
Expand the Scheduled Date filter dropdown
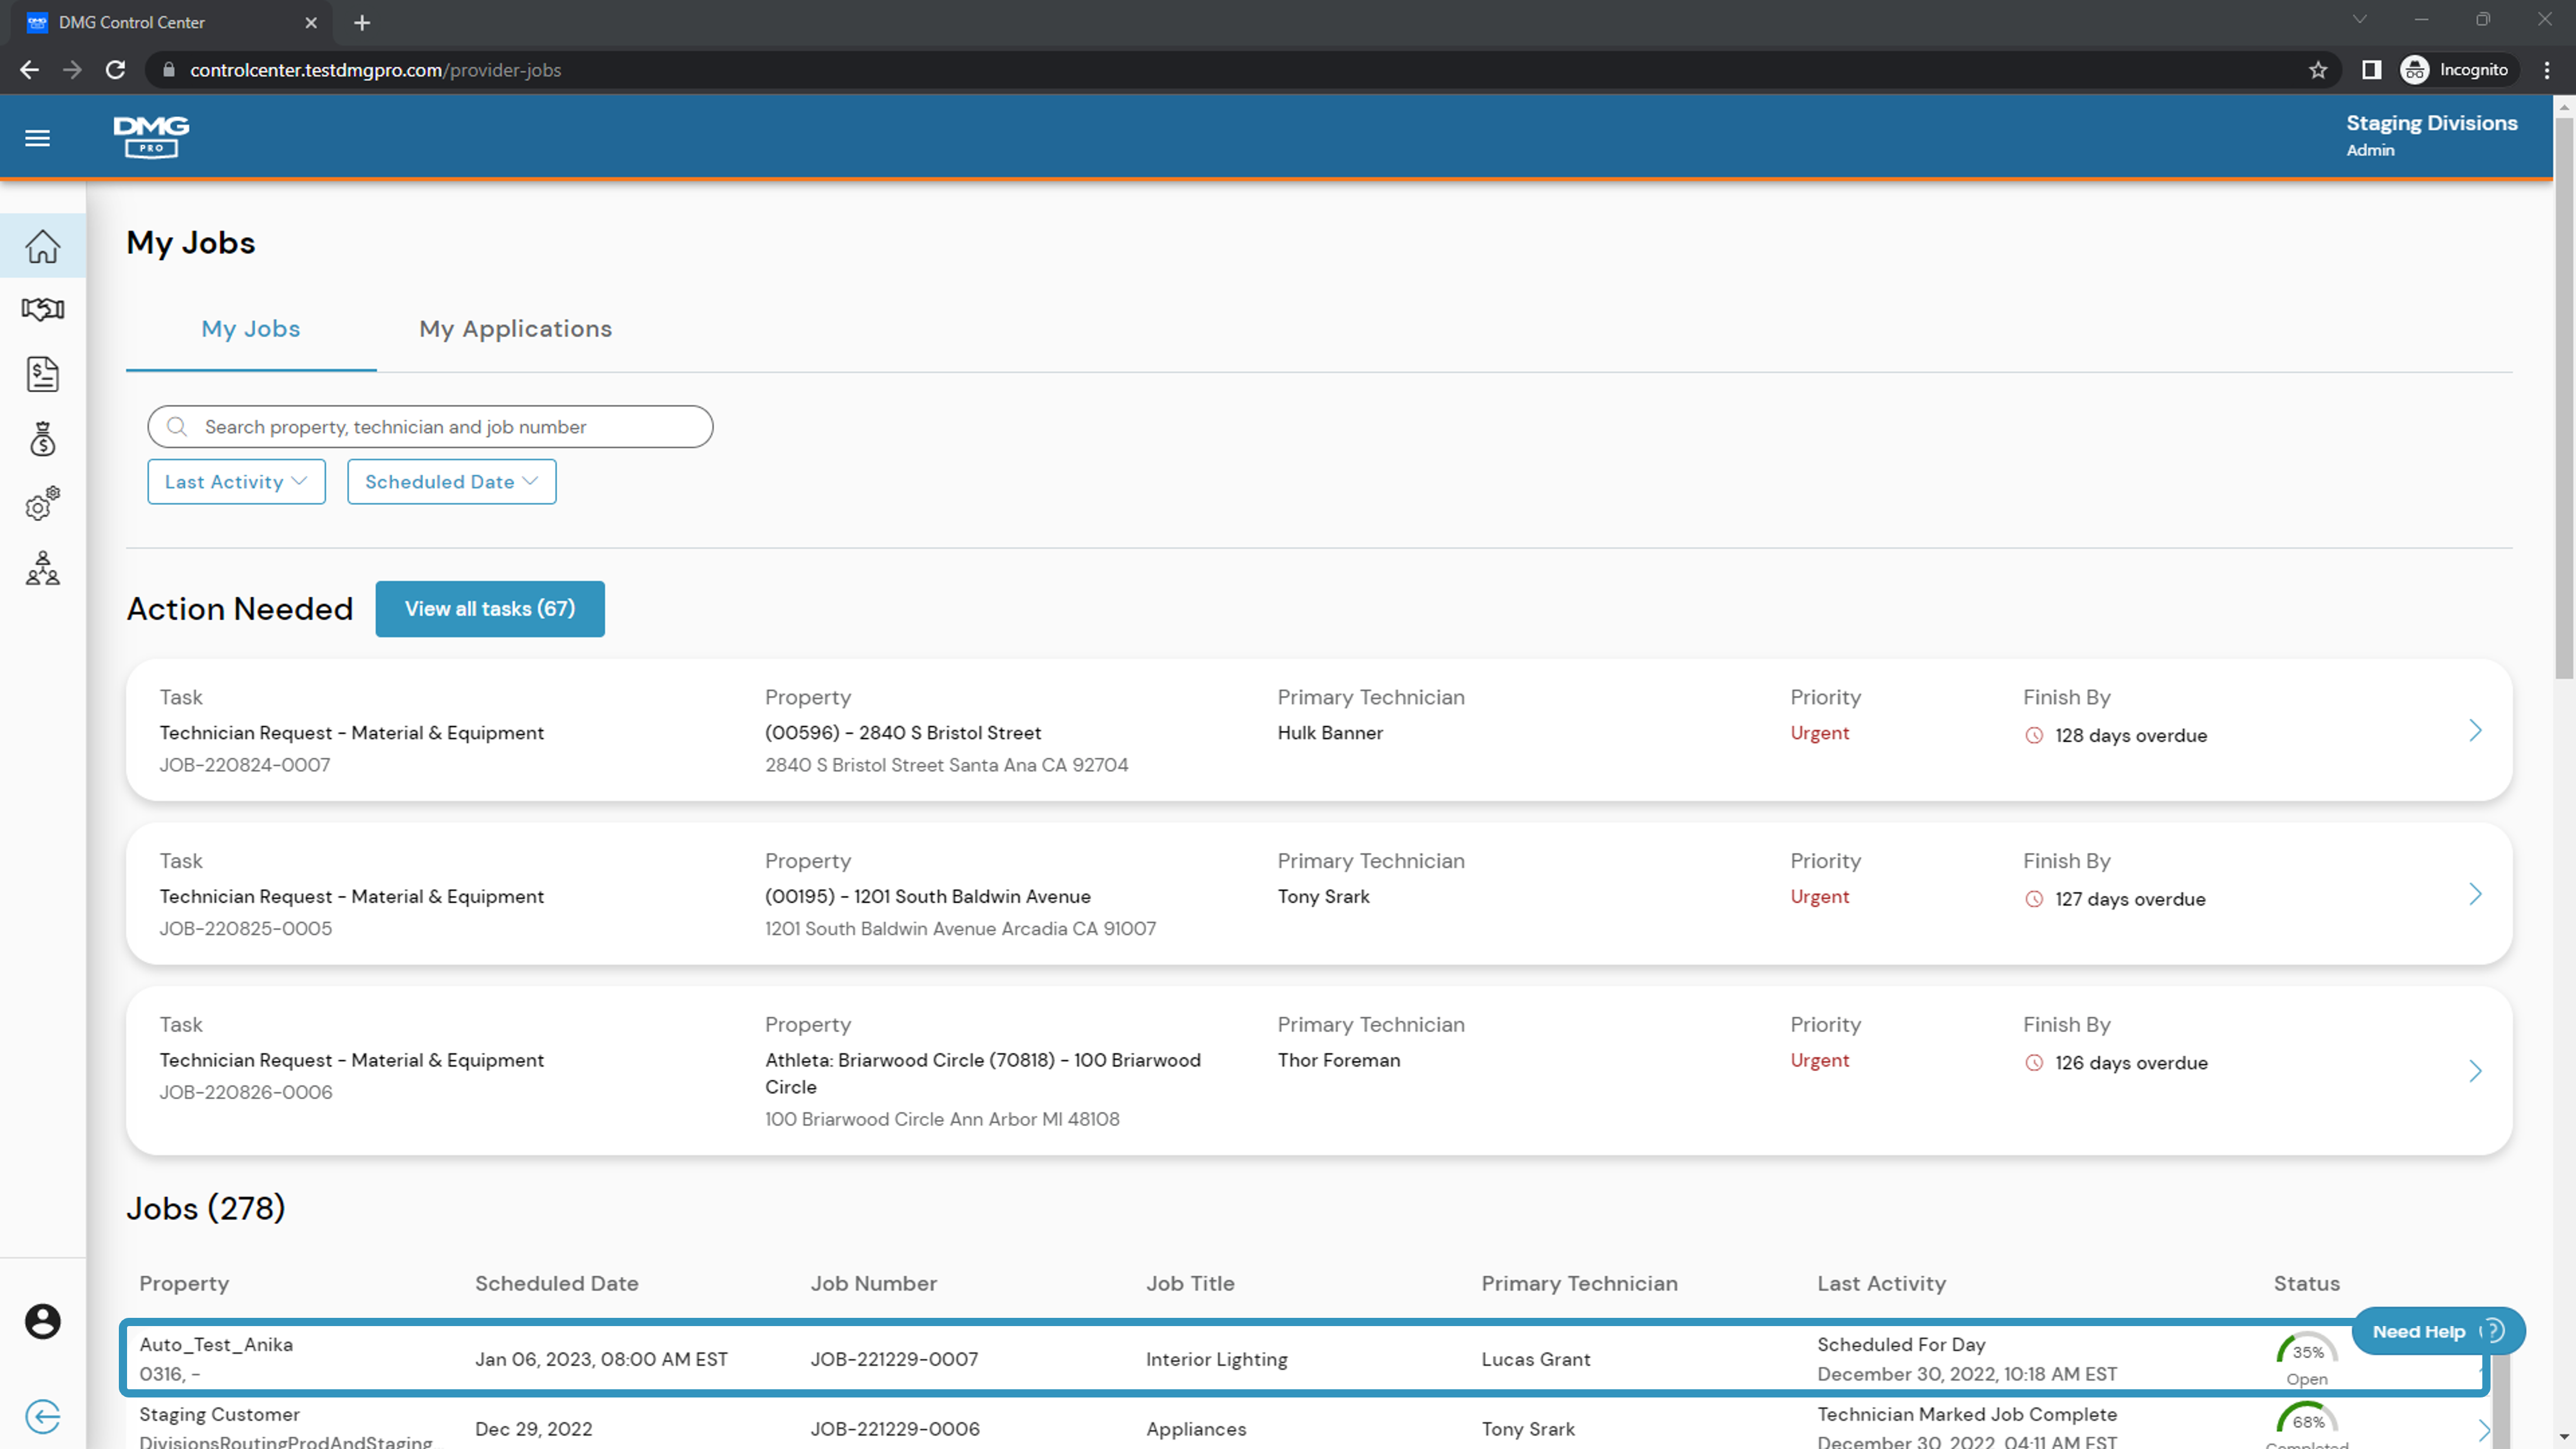(451, 482)
